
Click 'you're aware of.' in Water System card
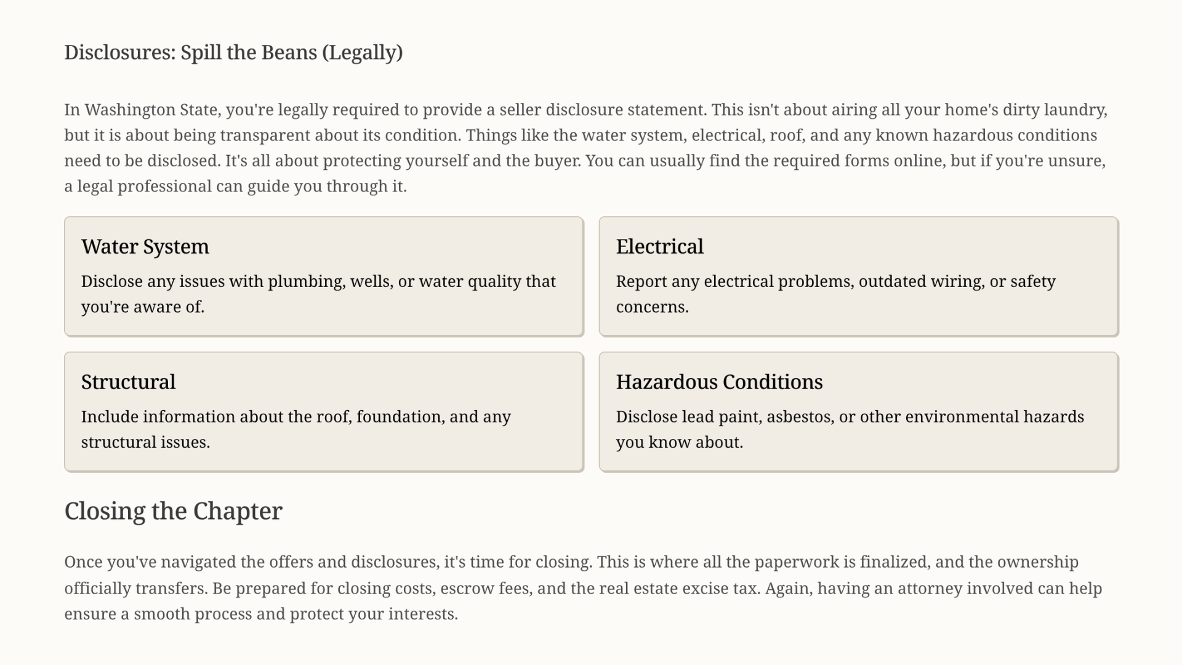pos(143,307)
